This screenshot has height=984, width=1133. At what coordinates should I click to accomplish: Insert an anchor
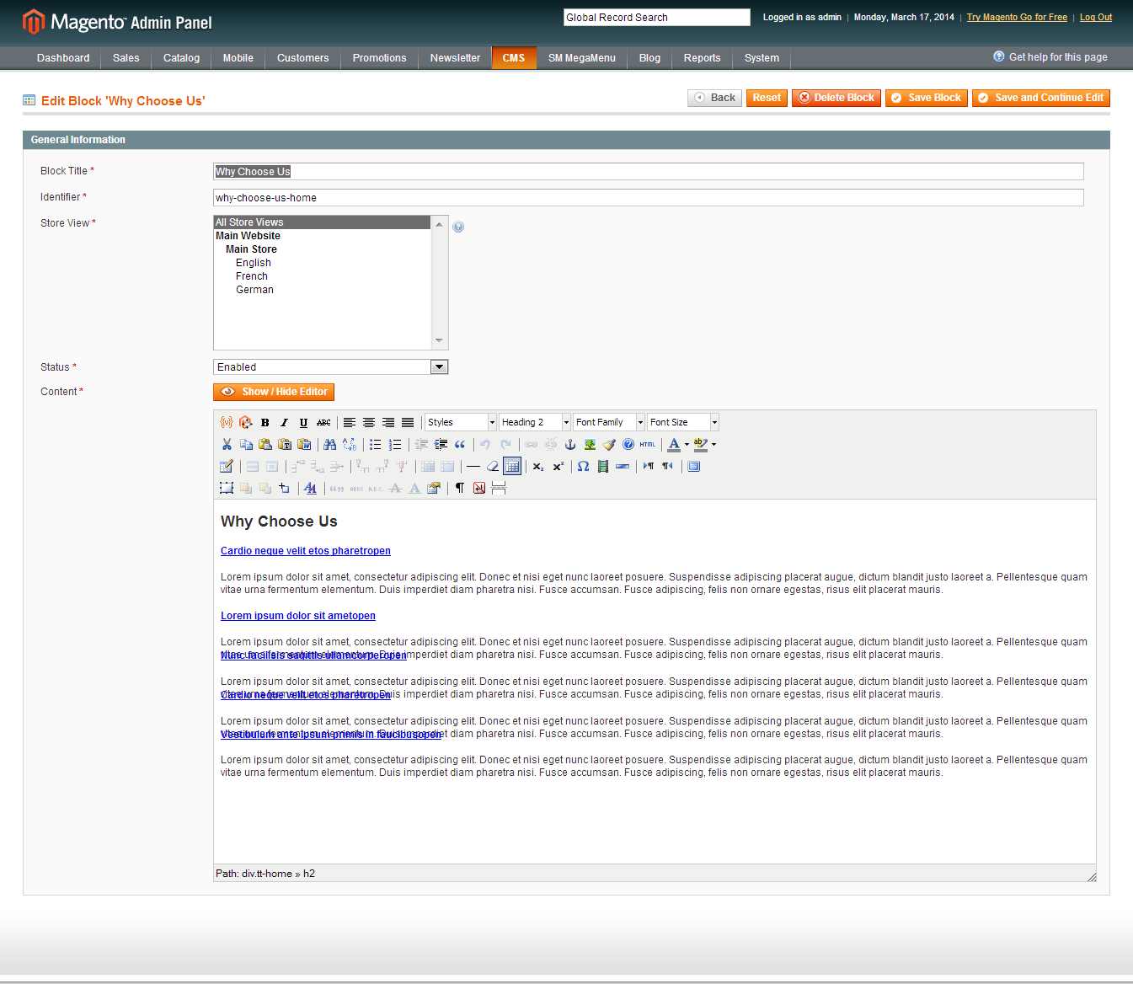[570, 445]
